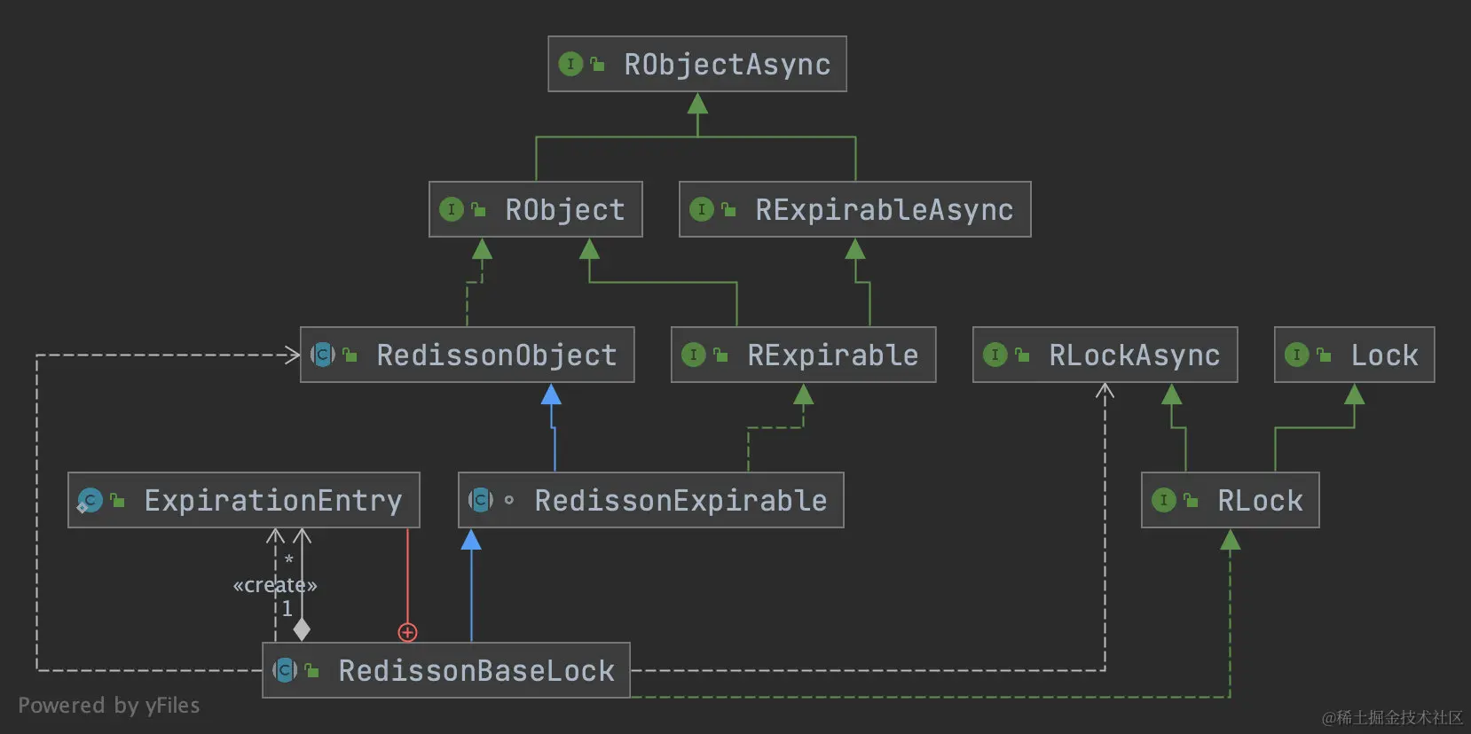This screenshot has height=734, width=1471.
Task: Click the interface icon on RExpirable node
Action: [x=694, y=355]
